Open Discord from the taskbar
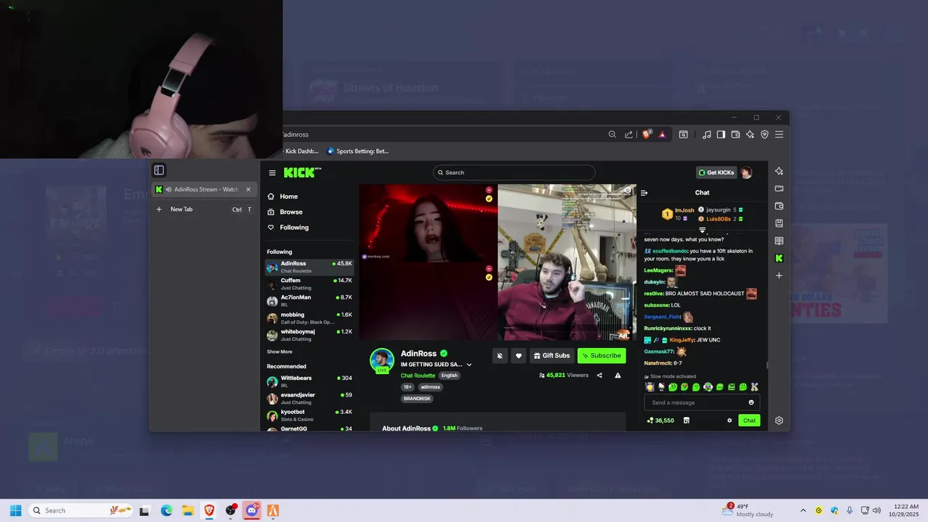The width and height of the screenshot is (928, 522). (x=252, y=510)
